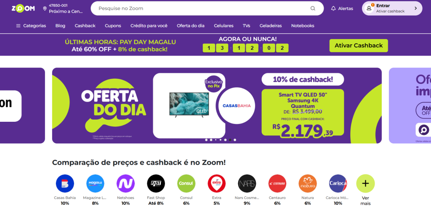Open the Natura store icon

point(308,183)
